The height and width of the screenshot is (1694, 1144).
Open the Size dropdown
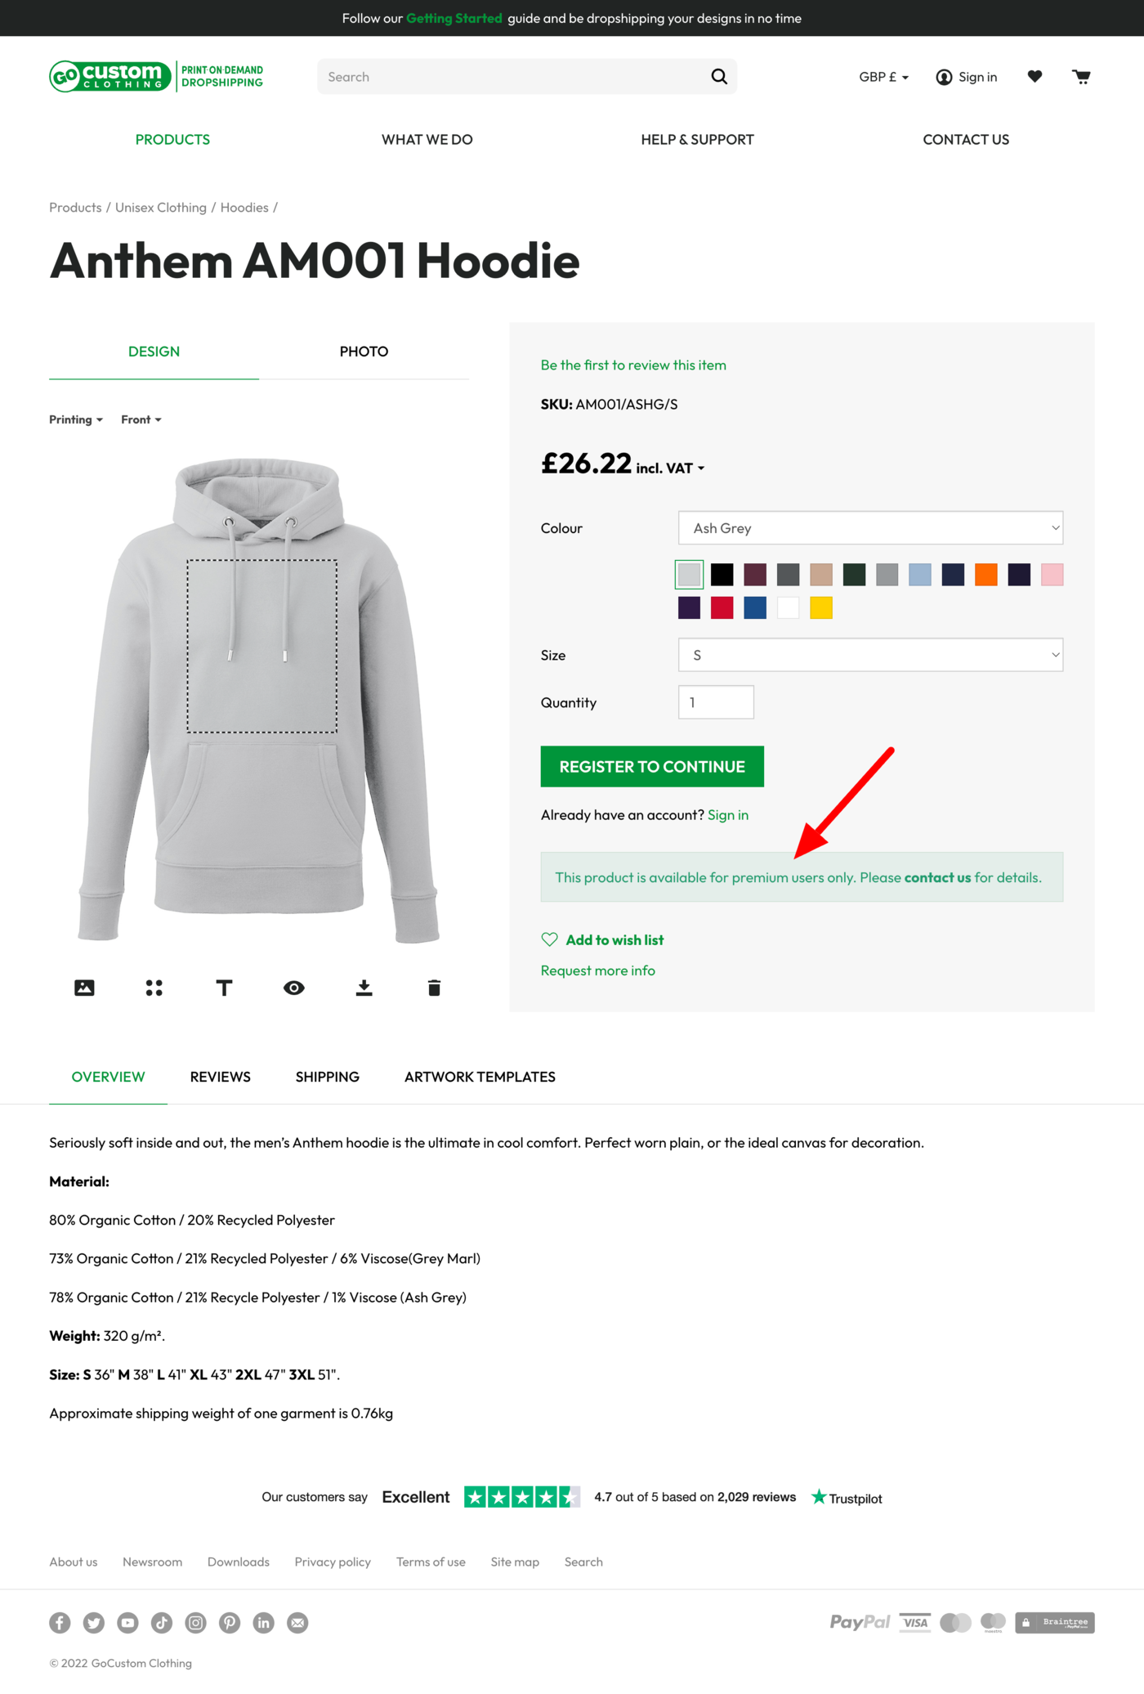(870, 655)
